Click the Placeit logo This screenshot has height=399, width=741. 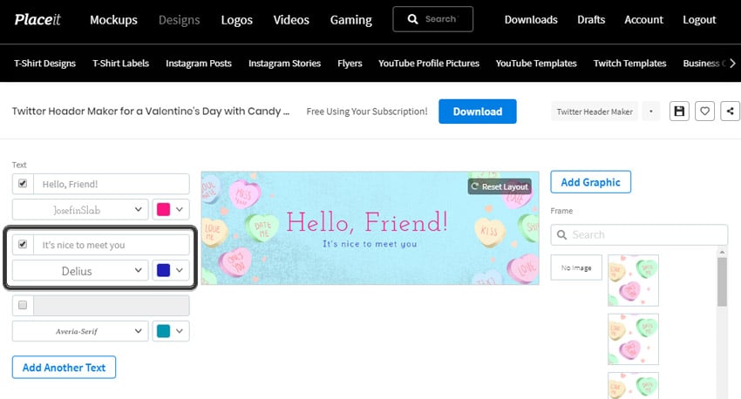(37, 19)
